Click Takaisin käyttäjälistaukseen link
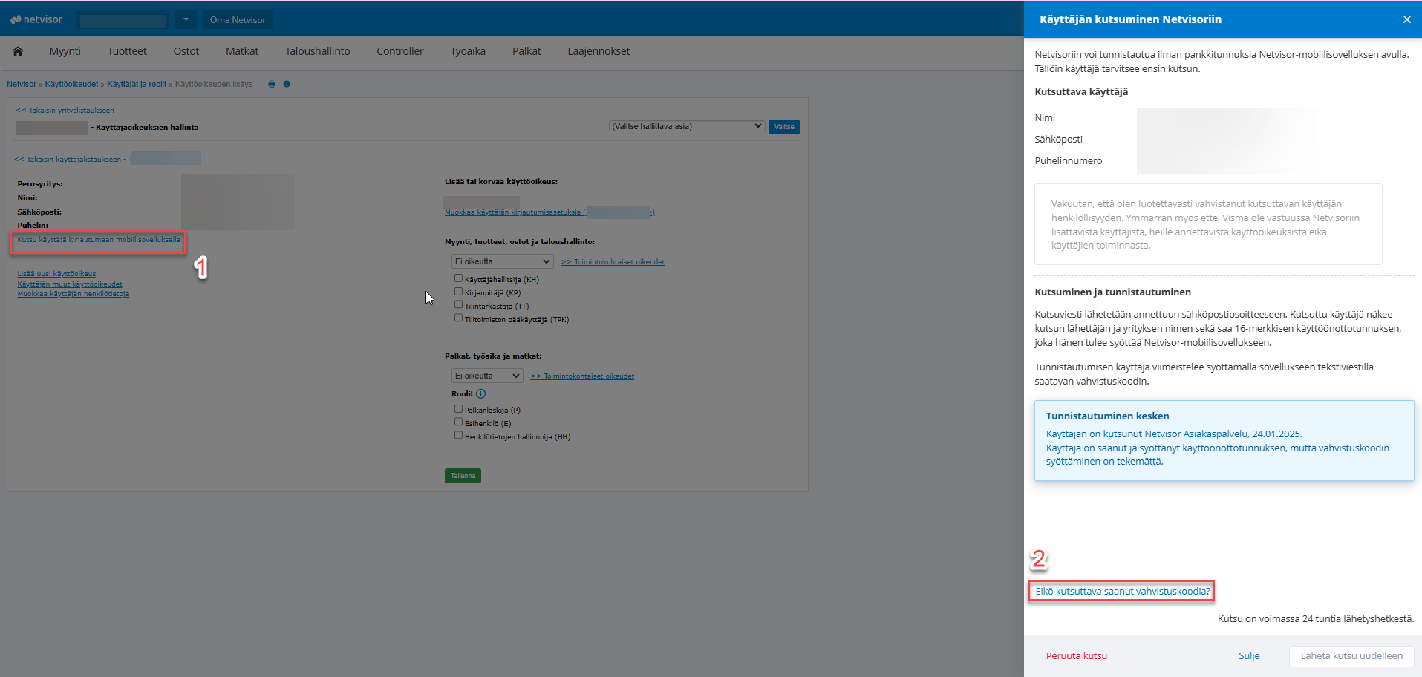This screenshot has height=677, width=1422. 71,160
